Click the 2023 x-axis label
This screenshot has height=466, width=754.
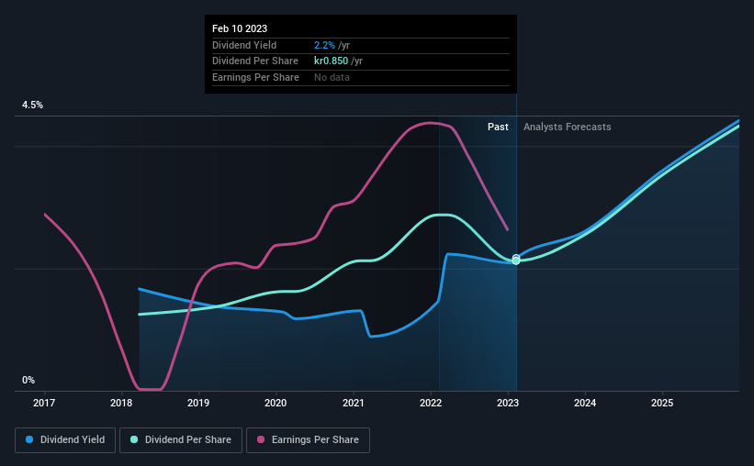pos(508,403)
